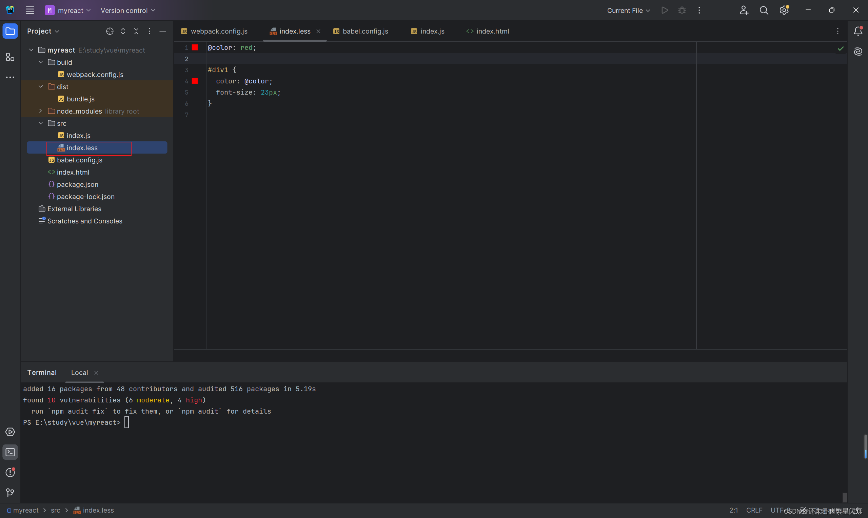Viewport: 868px width, 518px height.
Task: Click the CRLF line separator in status bar
Action: point(754,510)
